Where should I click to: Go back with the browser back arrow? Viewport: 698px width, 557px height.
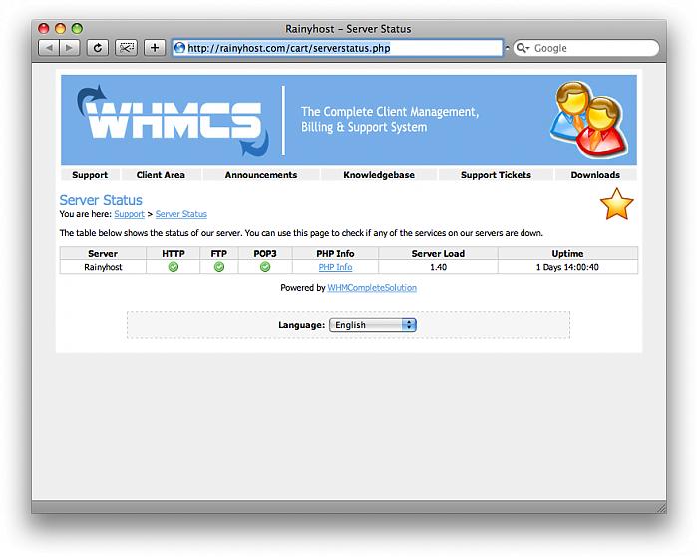[49, 48]
